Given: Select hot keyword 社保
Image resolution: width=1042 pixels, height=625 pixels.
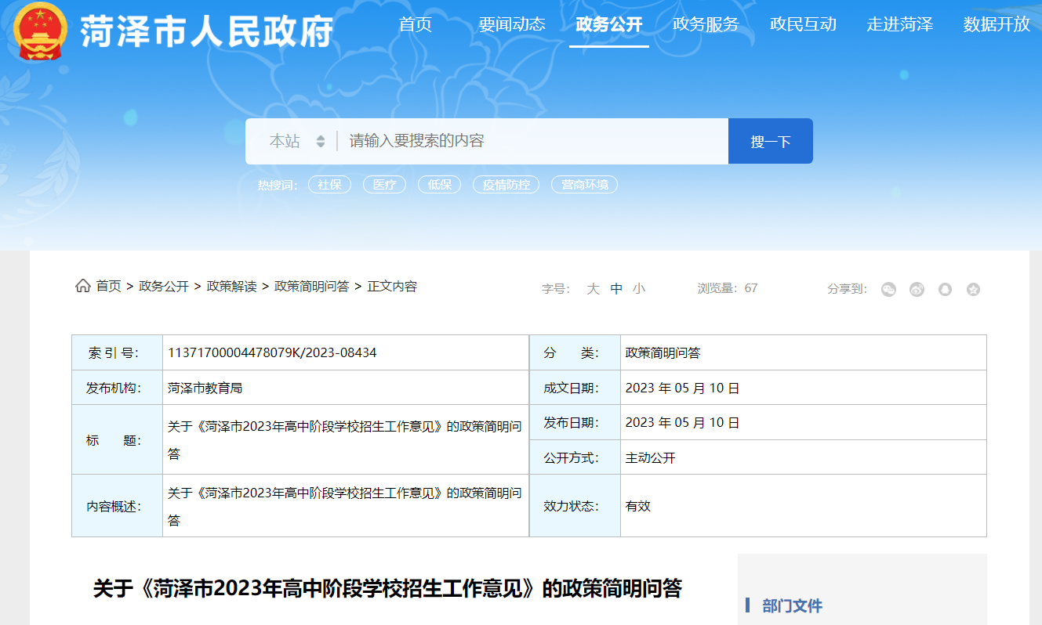Looking at the screenshot, I should (x=330, y=185).
